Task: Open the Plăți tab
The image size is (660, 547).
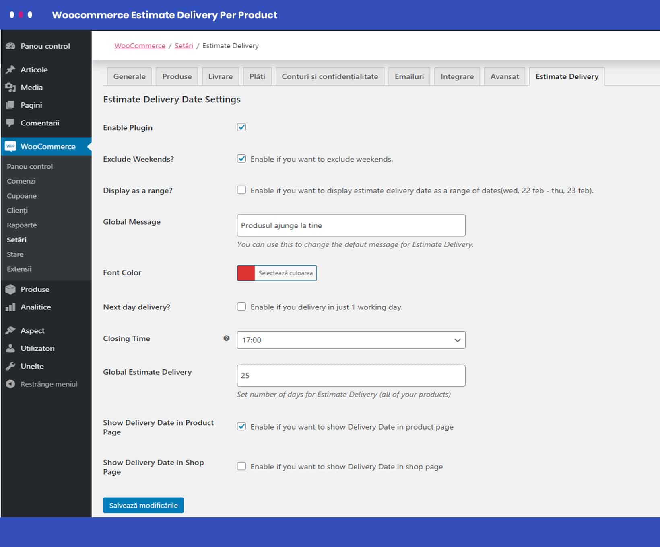Action: pyautogui.click(x=257, y=76)
